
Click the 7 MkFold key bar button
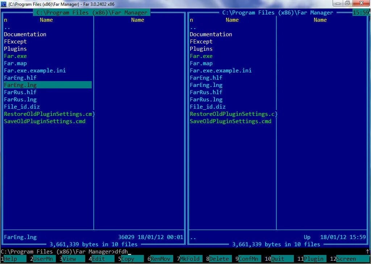click(189, 259)
